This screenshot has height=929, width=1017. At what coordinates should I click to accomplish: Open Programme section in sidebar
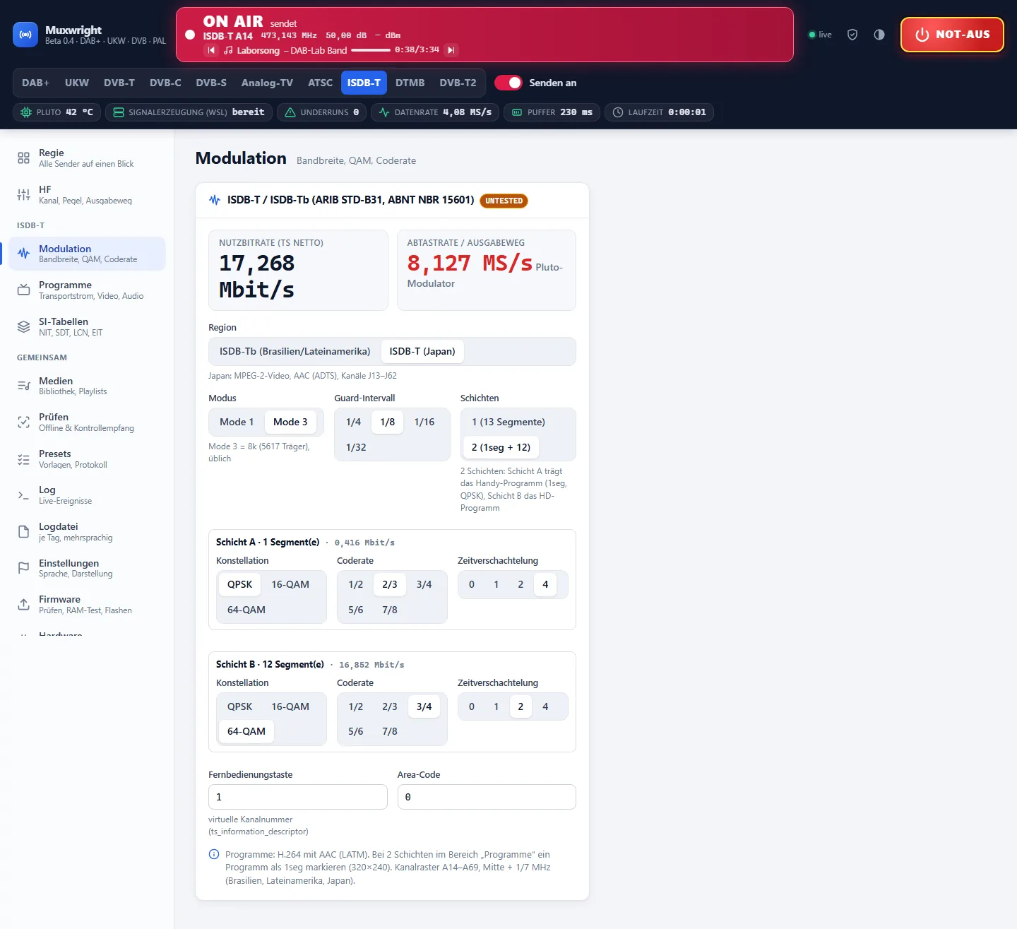point(87,290)
